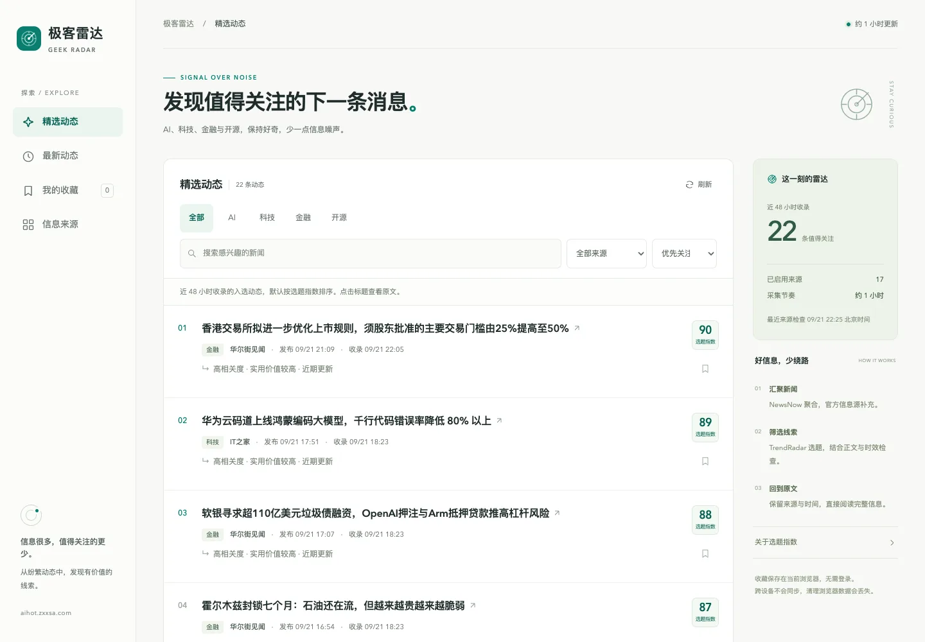This screenshot has width=925, height=642.
Task: Click the IT之家 source label
Action: (240, 442)
